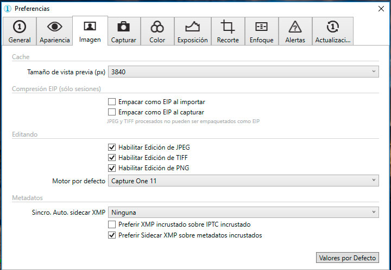Open the Actualización tab icon

tap(333, 27)
